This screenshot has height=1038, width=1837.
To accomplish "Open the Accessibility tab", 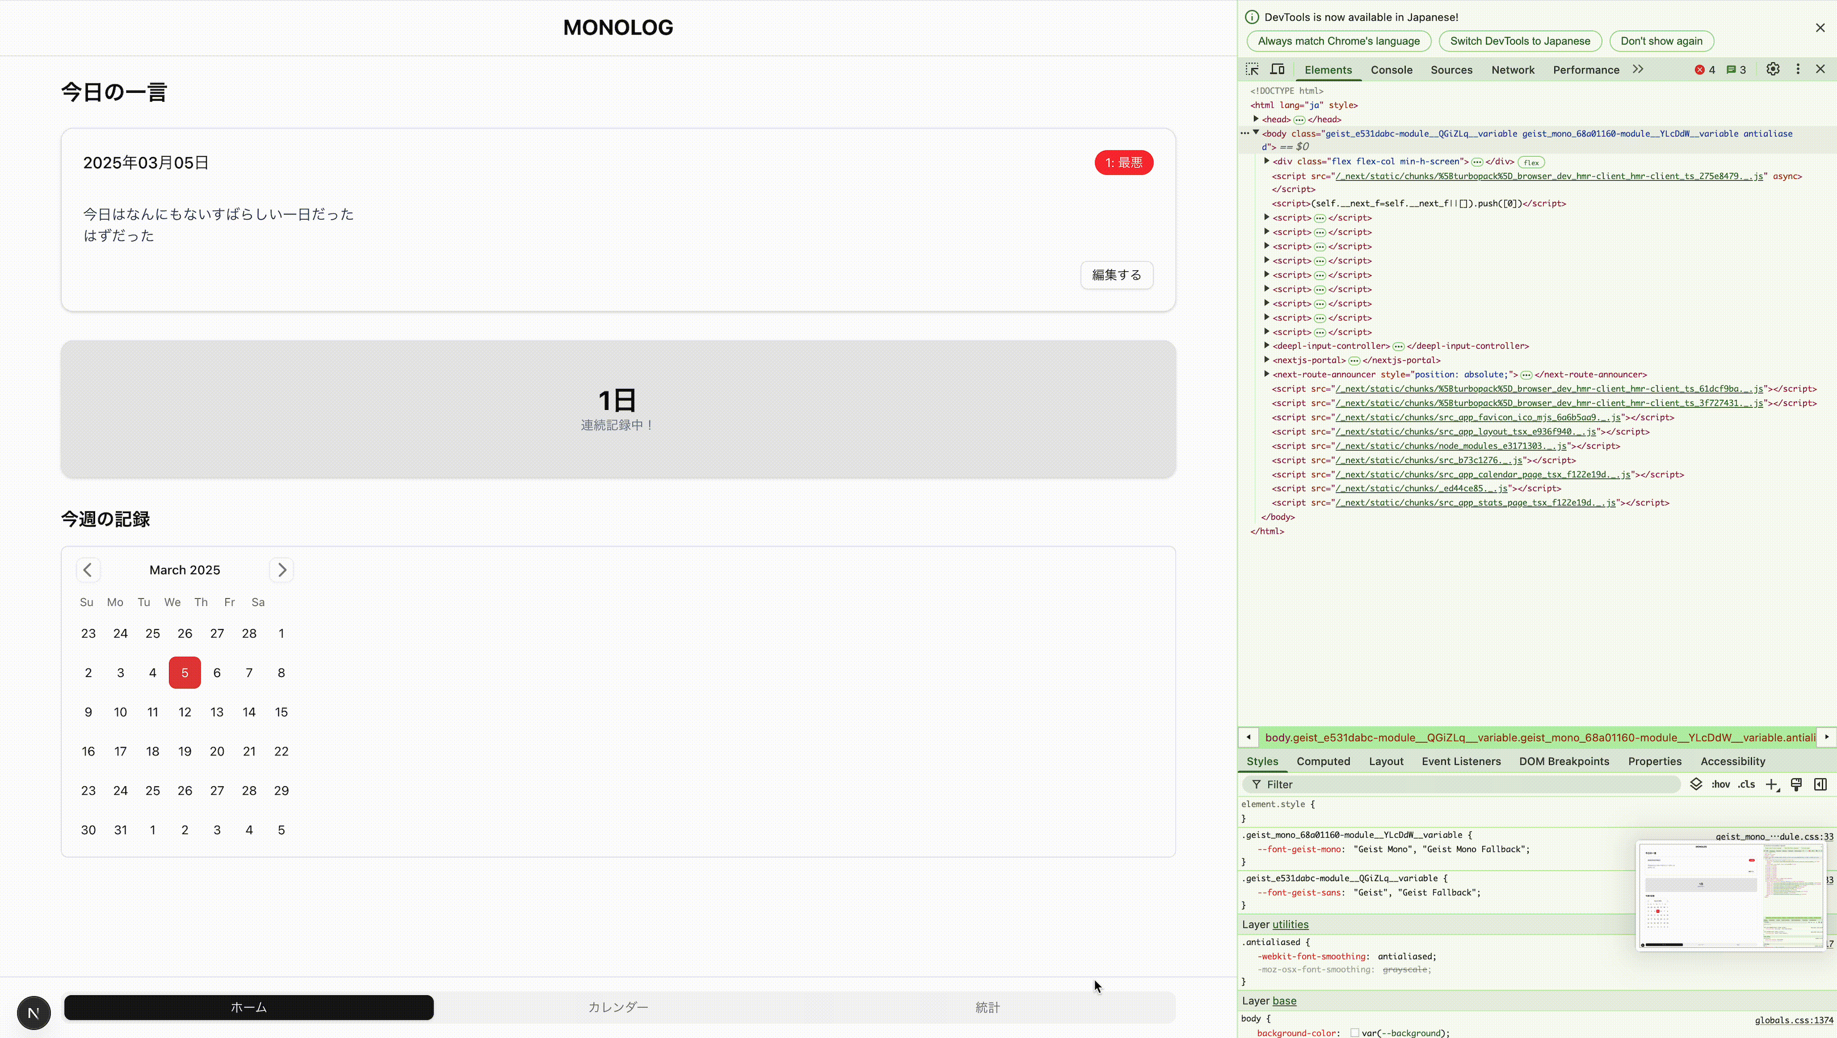I will pos(1733,761).
